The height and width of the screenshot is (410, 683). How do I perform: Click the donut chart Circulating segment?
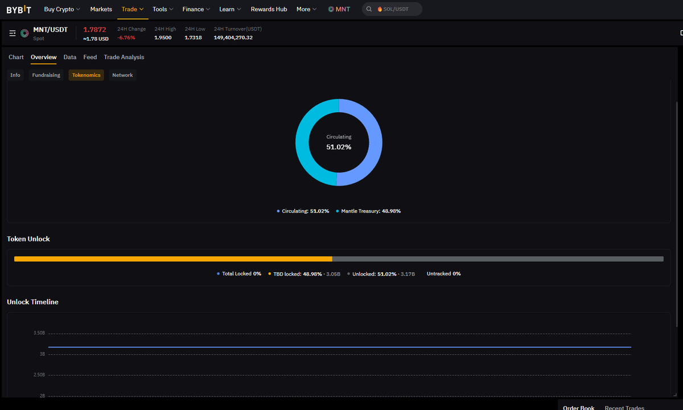(375, 142)
